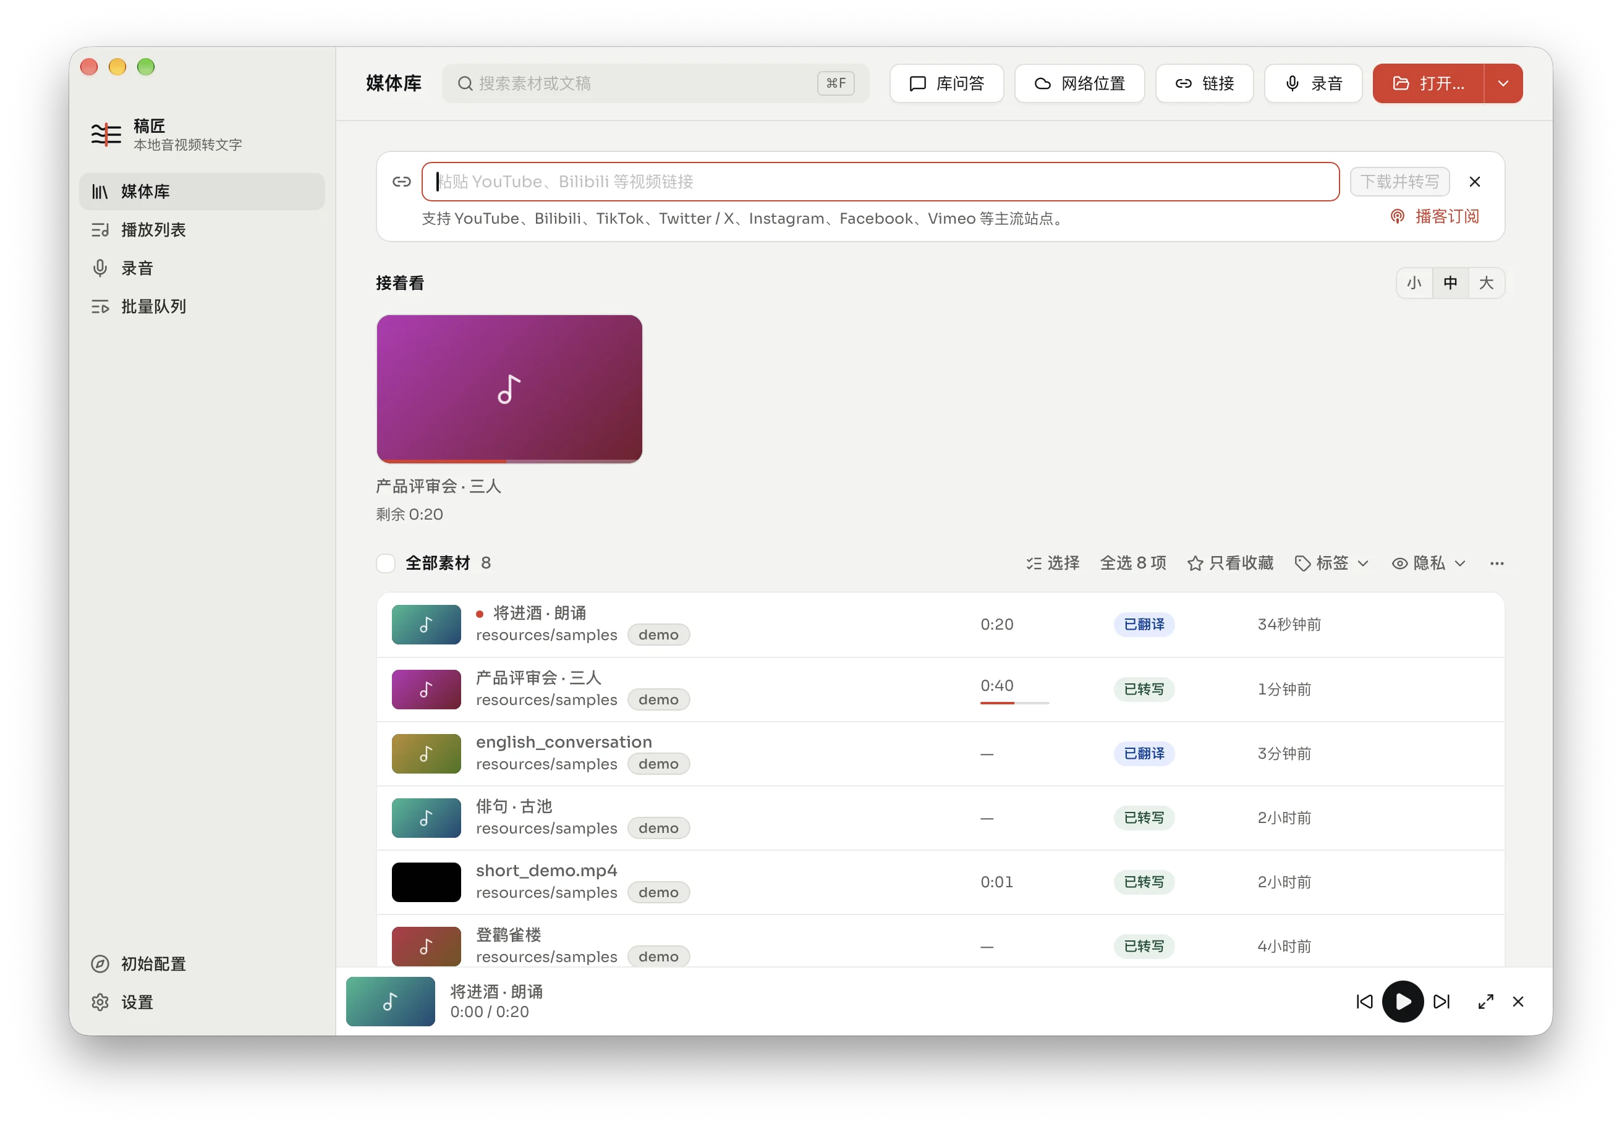Expand the arrow beside 打开 button
The width and height of the screenshot is (1622, 1127).
point(1503,83)
